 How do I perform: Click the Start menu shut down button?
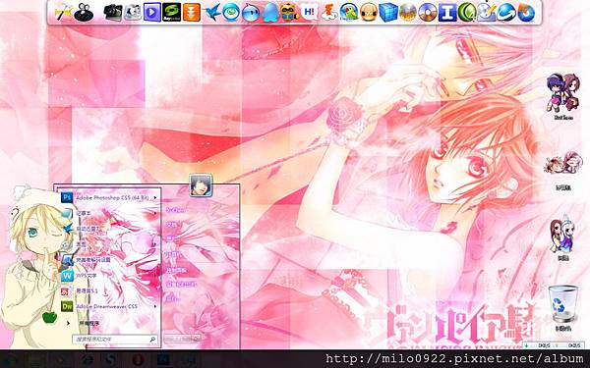coord(178,339)
